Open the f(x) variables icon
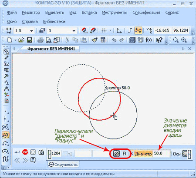The image size is (196, 178). (149, 40)
